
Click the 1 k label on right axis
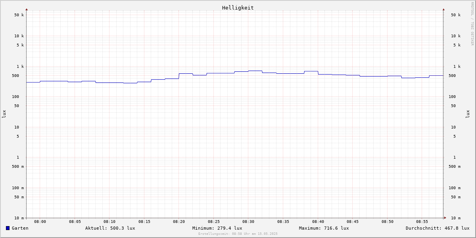point(457,67)
